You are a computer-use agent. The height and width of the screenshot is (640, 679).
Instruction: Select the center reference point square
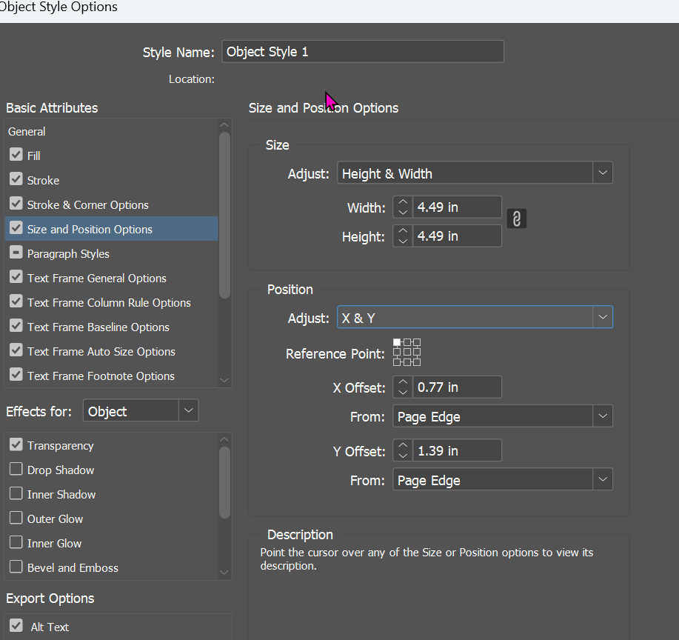tap(407, 353)
